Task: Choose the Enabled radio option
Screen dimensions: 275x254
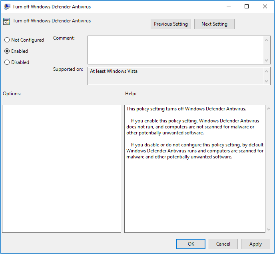Action: (7, 51)
